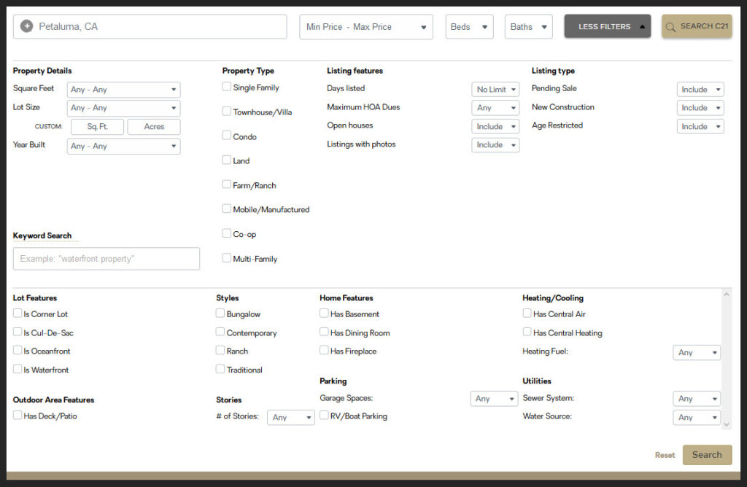Open the Days listed No Limit dropdown
Viewport: 747px width, 487px height.
point(495,90)
